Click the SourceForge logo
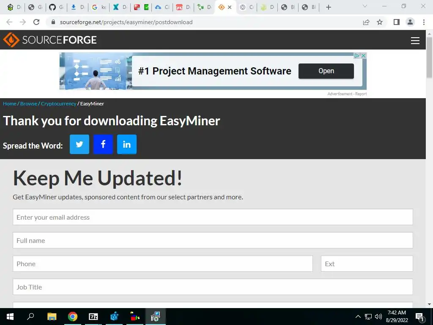 pos(50,40)
